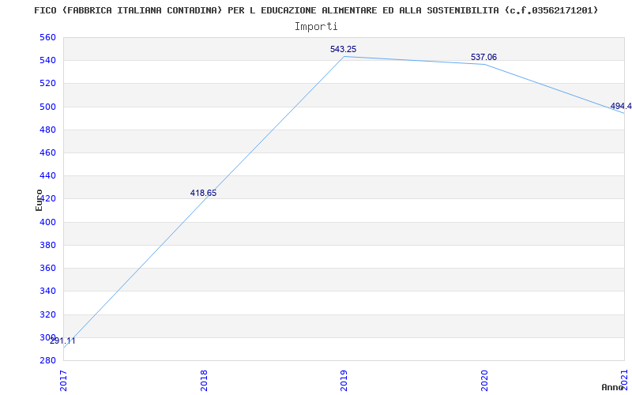Click the Euro y-axis title
Image resolution: width=632 pixels, height=395 pixels.
click(x=39, y=200)
